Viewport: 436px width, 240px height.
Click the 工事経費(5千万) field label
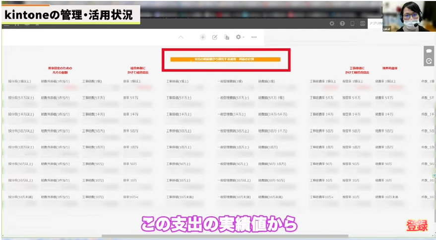point(93,97)
